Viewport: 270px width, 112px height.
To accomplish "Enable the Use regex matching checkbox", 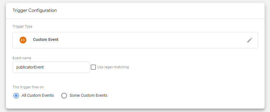I will [93, 67].
